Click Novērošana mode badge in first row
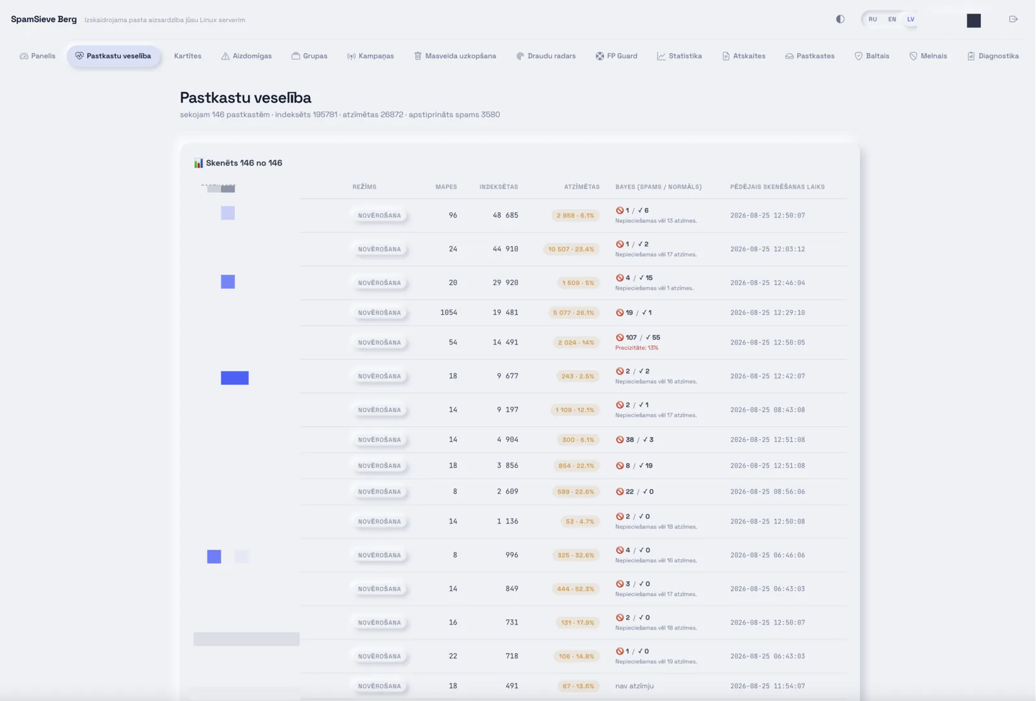 coord(379,216)
